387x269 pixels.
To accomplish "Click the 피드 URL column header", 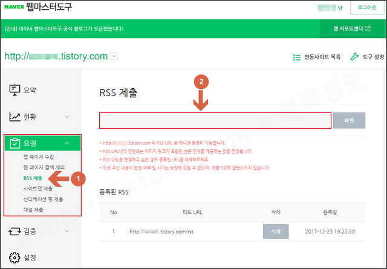I will click(192, 212).
